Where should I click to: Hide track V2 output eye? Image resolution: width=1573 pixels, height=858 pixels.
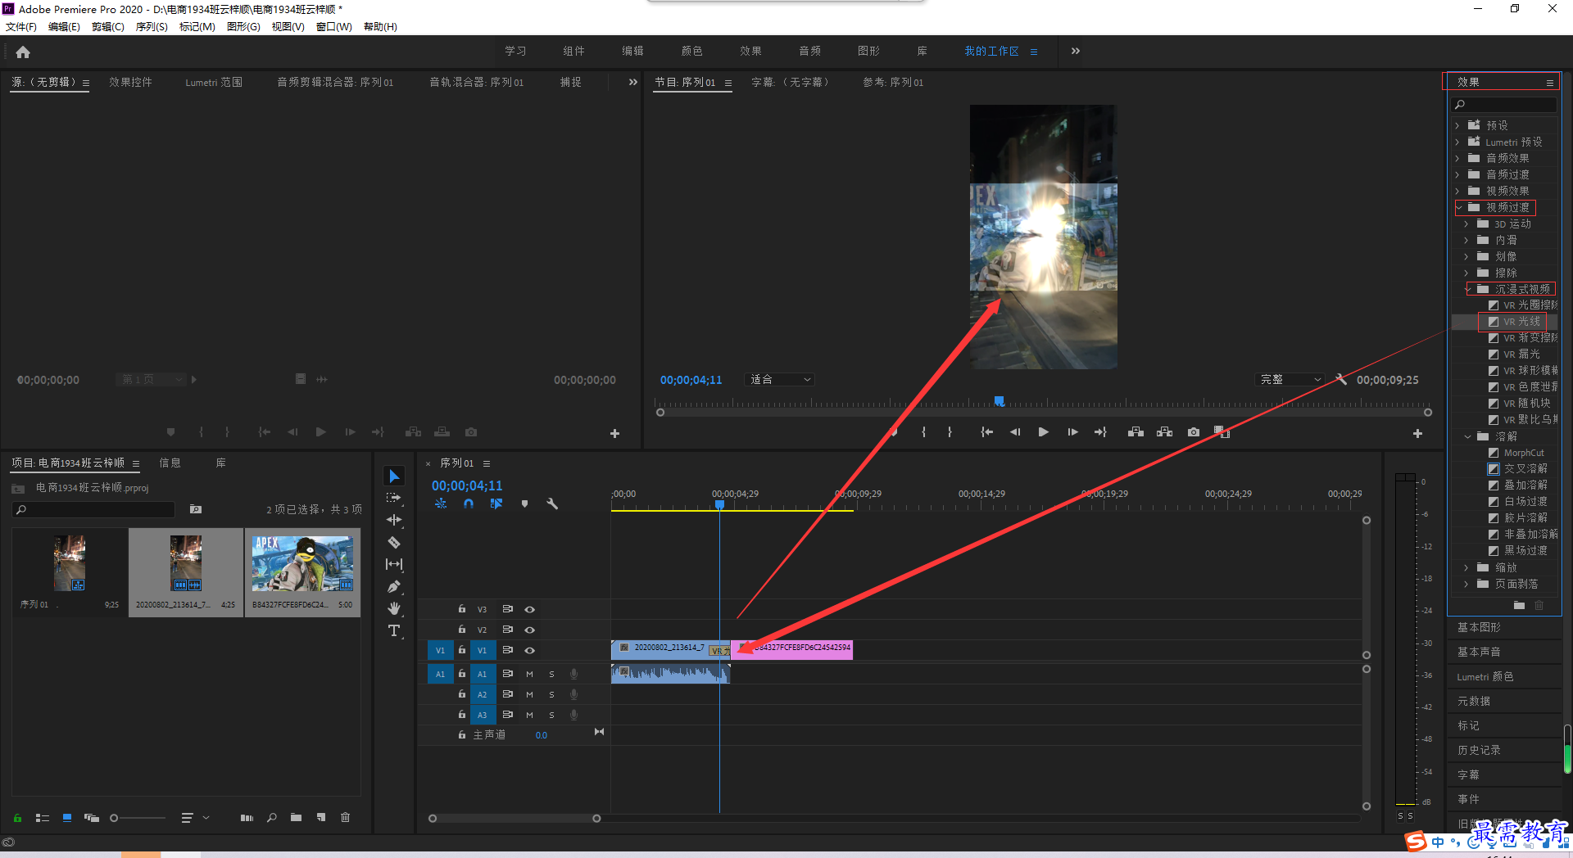[530, 630]
